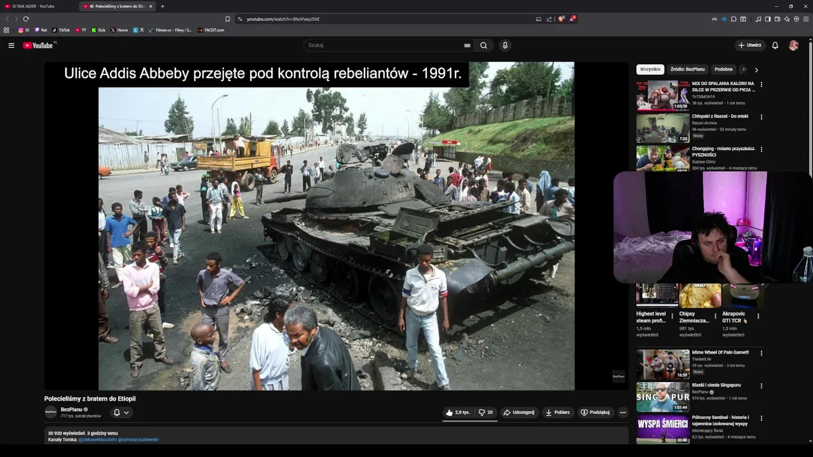This screenshot has height=457, width=813.
Task: Open BezPlanu channel avatar
Action: click(x=51, y=412)
